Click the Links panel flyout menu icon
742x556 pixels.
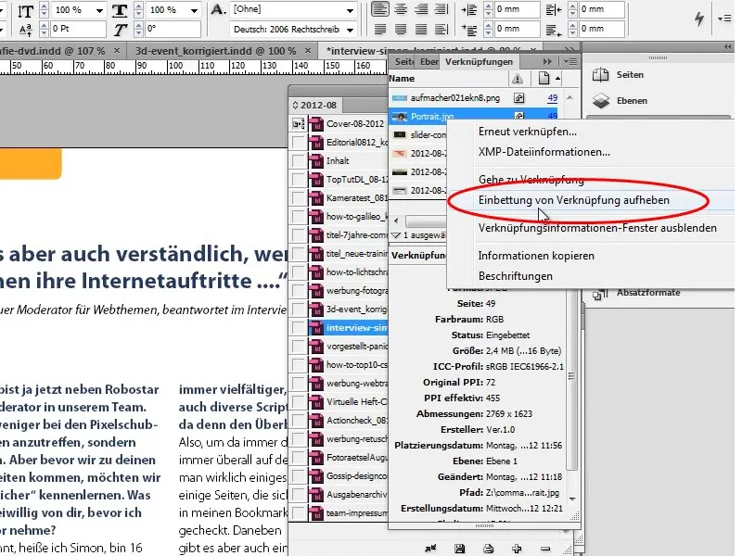point(570,61)
